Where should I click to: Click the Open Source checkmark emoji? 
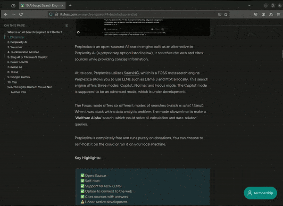(x=83, y=175)
